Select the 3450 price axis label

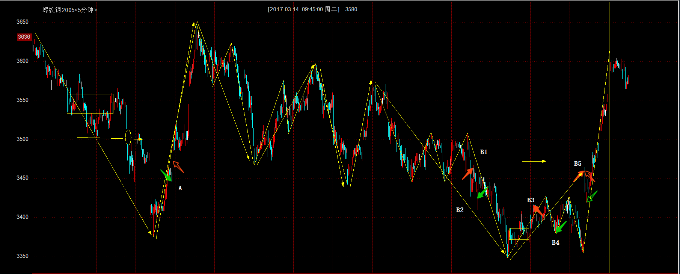(23, 178)
